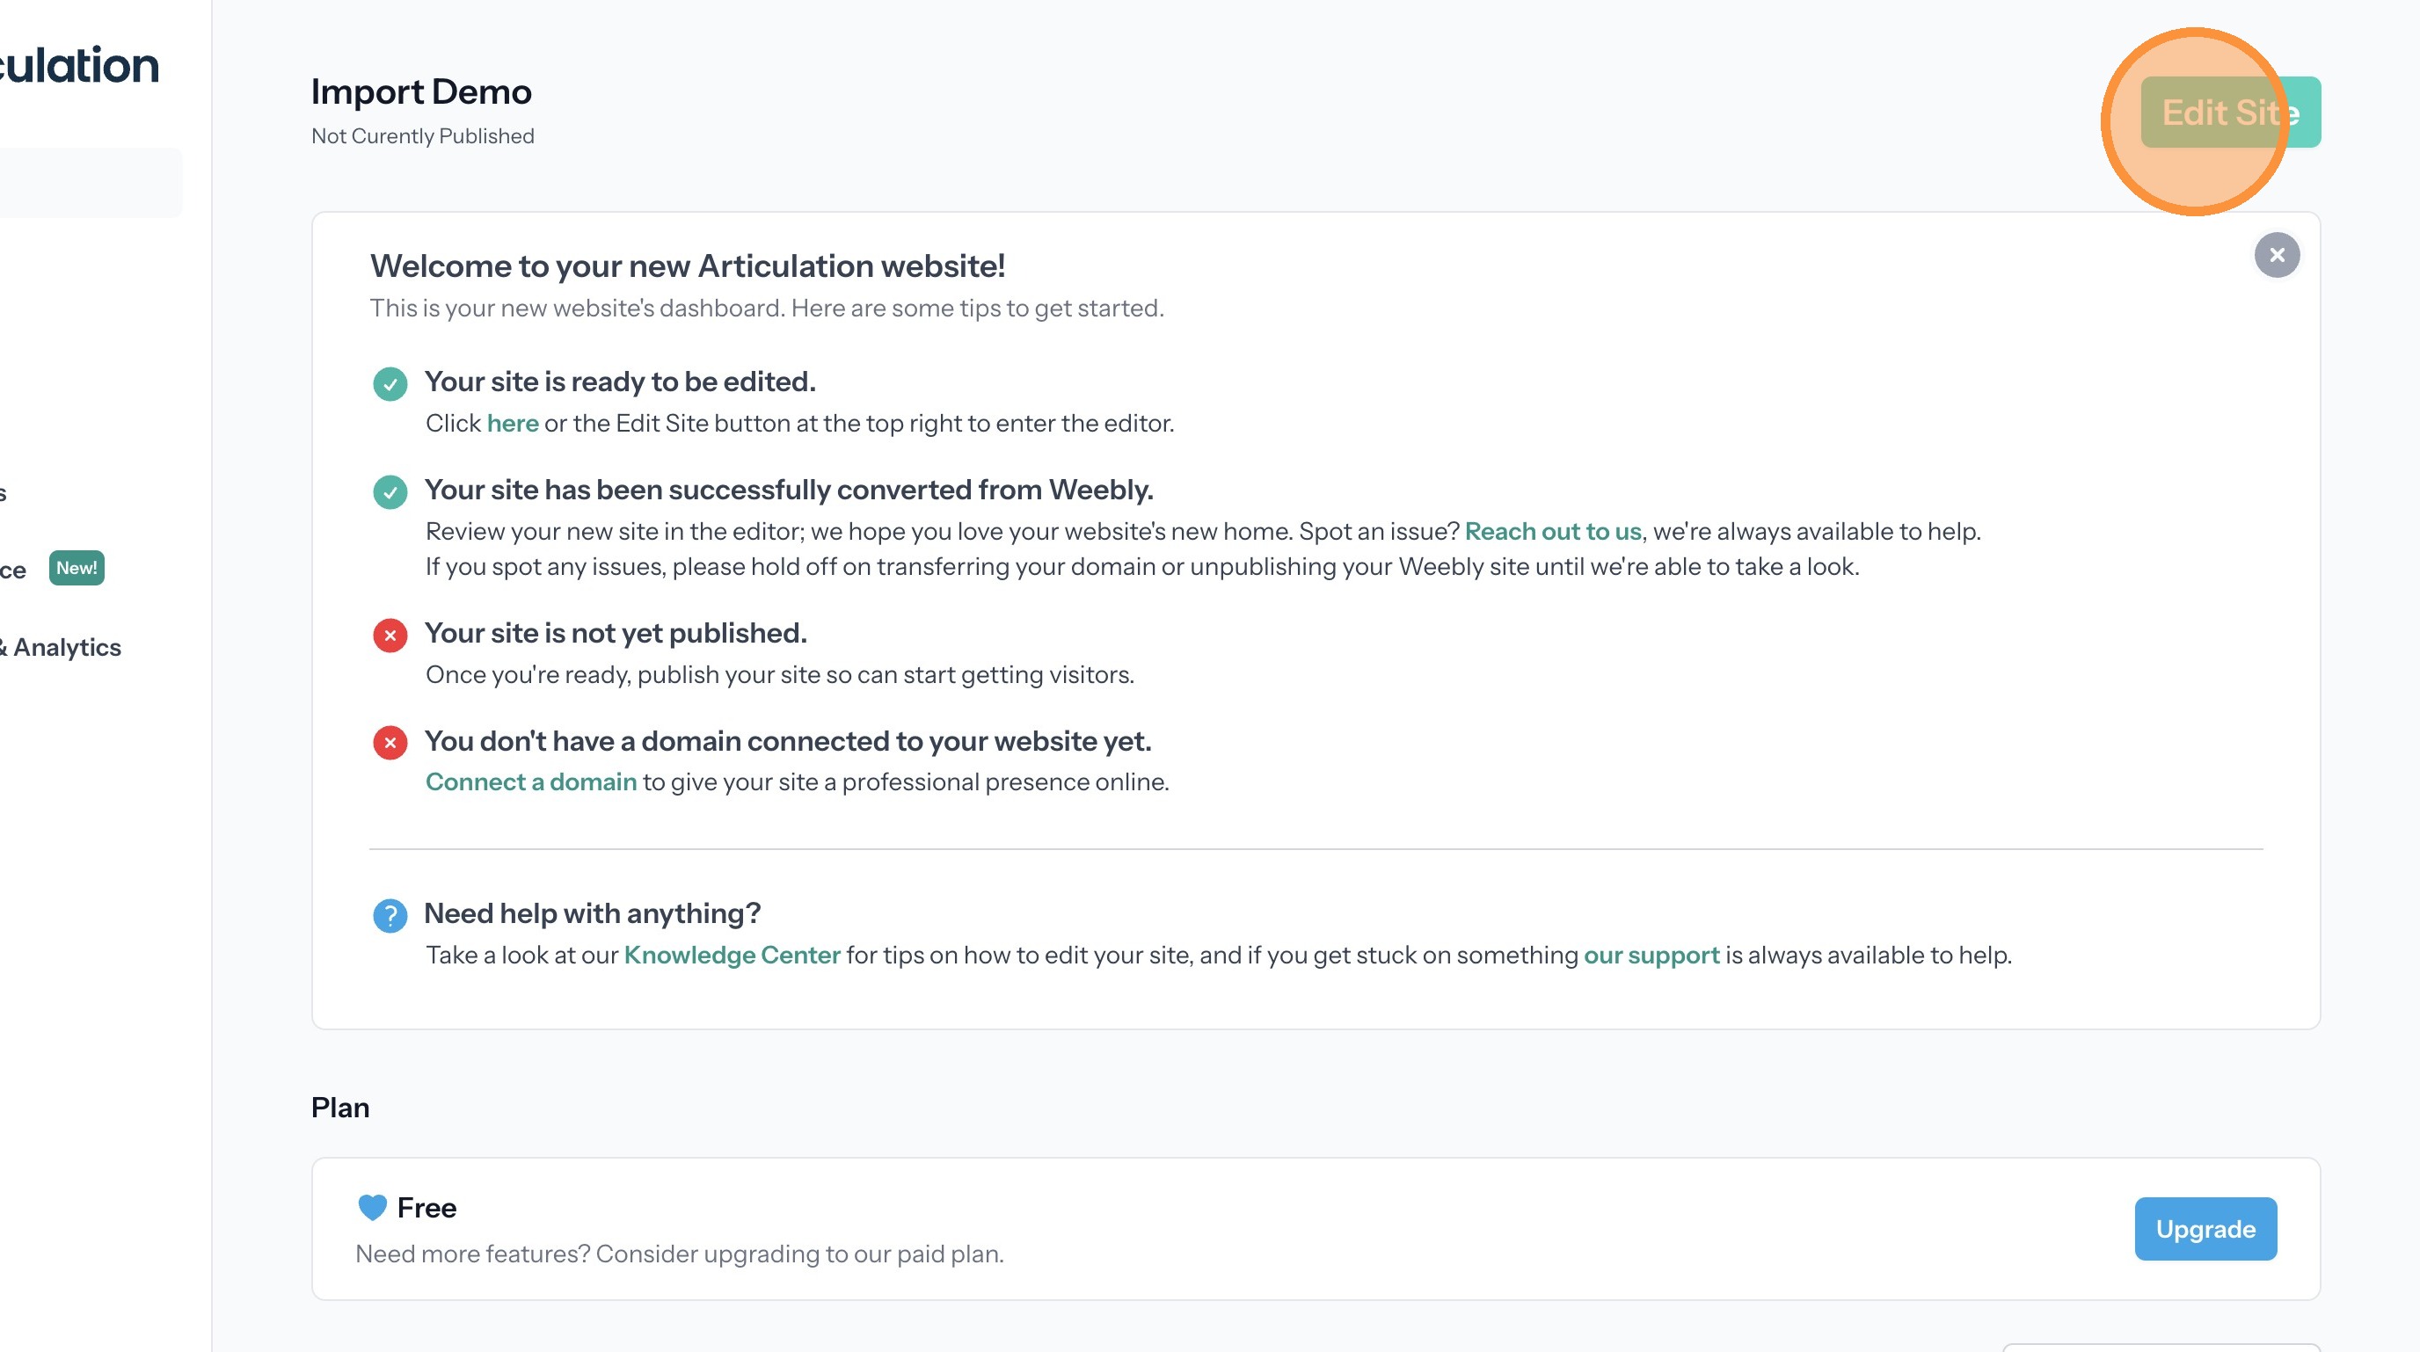The width and height of the screenshot is (2420, 1352).
Task: Dismiss the welcome panel with the X icon
Action: coord(2277,256)
